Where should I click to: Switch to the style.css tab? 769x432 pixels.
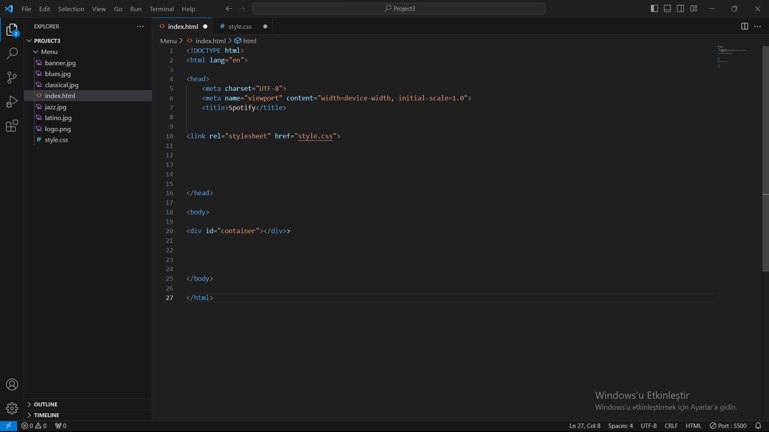pos(240,26)
